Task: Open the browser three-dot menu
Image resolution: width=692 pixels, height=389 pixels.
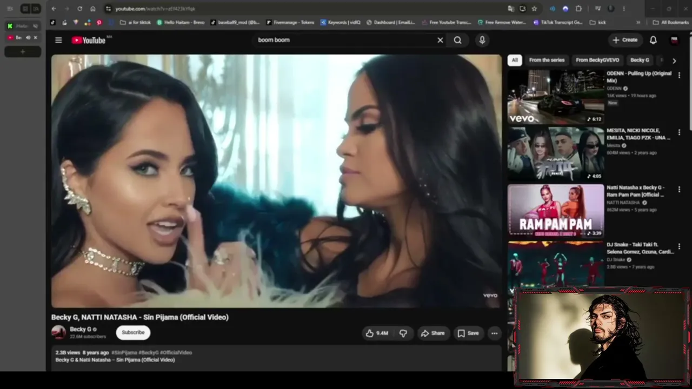Action: 624,9
